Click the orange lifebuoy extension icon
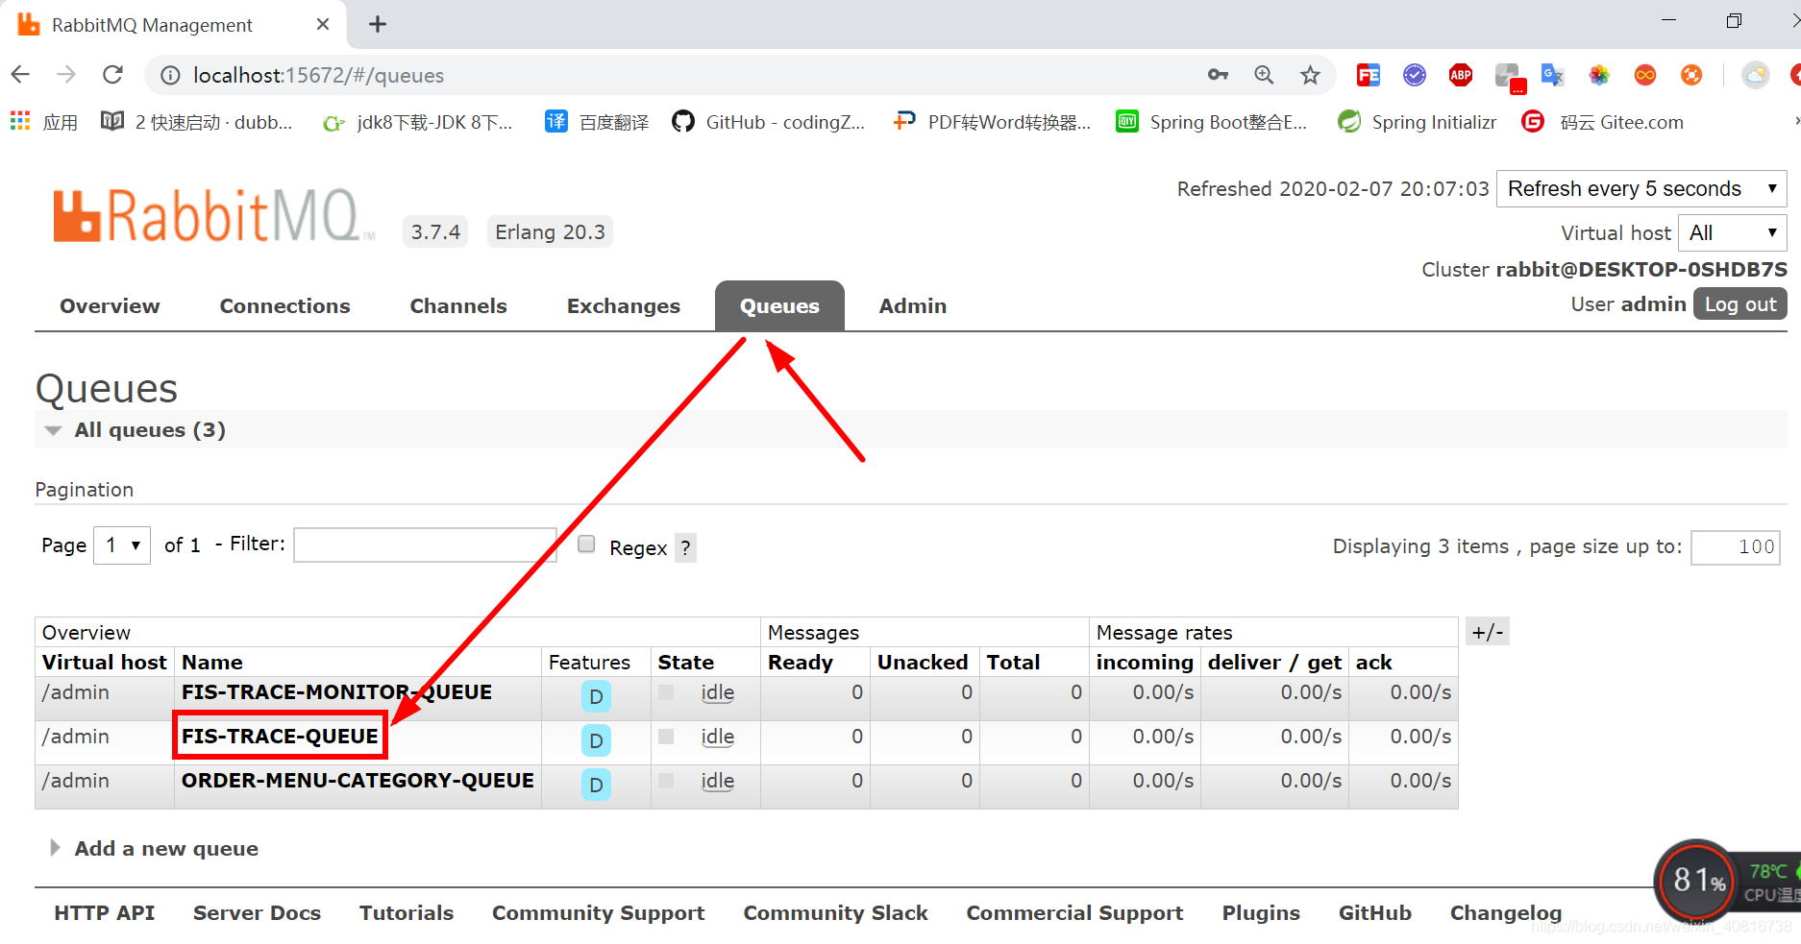This screenshot has width=1801, height=944. [x=1691, y=75]
